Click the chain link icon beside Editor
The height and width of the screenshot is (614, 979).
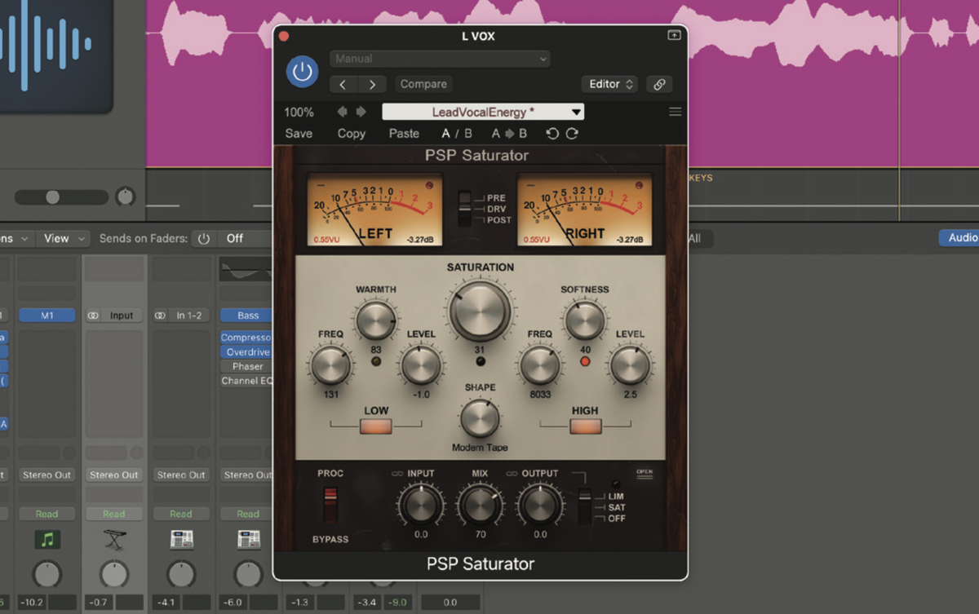click(659, 83)
